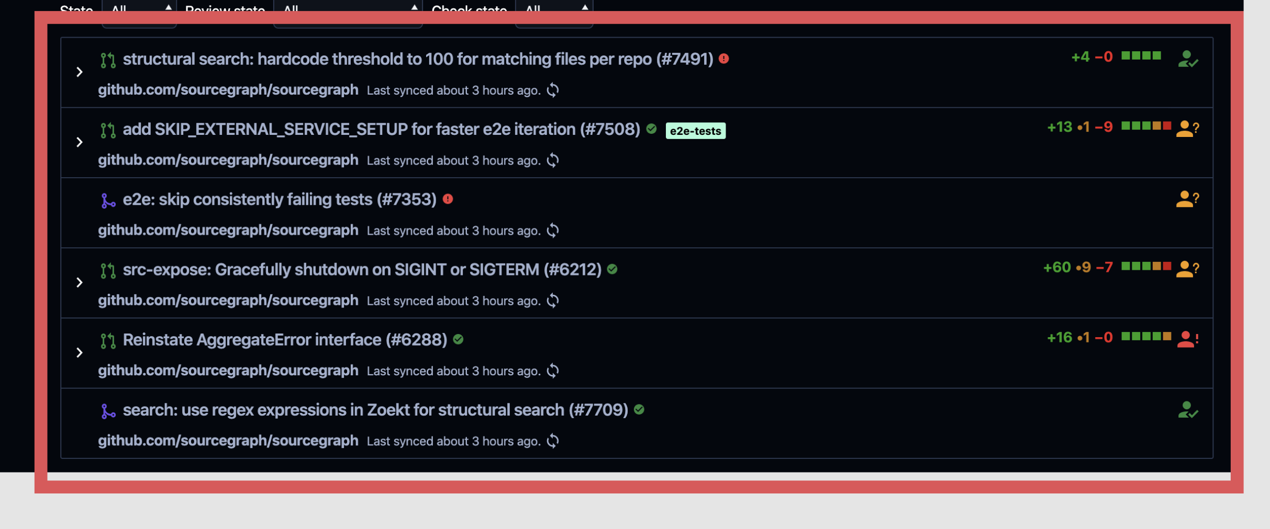The height and width of the screenshot is (529, 1270).
Task: Click the open pull request icon for #7491
Action: pos(108,61)
